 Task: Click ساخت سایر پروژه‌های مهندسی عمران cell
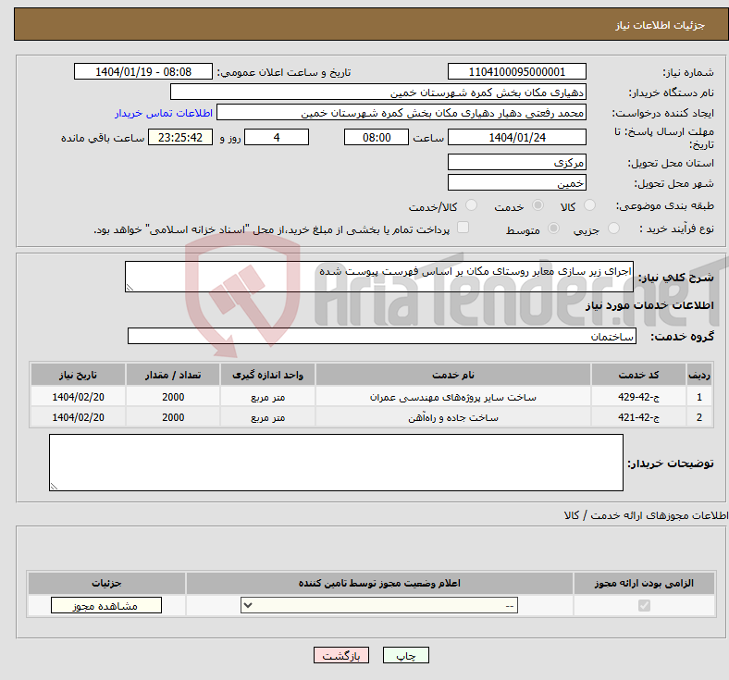452,397
